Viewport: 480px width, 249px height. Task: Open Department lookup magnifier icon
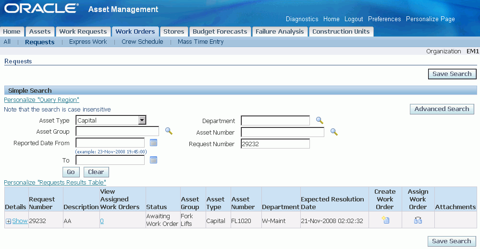(x=320, y=120)
